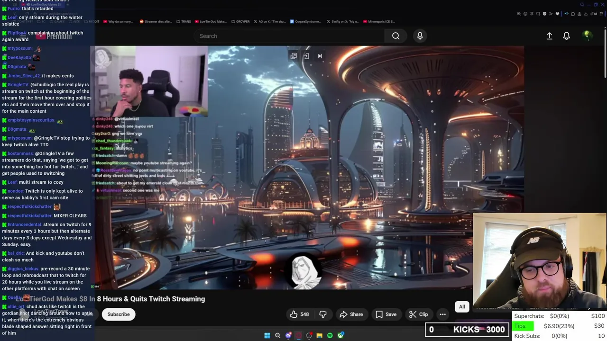Click the snapshot crop toolbar icon
The width and height of the screenshot is (607, 341).
(x=538, y=14)
